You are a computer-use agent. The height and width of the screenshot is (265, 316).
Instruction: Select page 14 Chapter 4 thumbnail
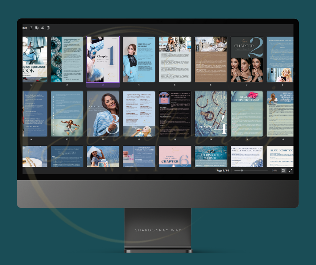(x=211, y=114)
